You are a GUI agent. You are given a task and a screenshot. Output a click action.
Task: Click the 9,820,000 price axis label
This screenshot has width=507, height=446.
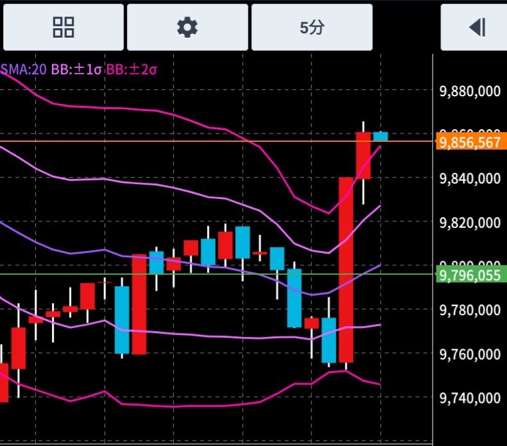pos(469,223)
